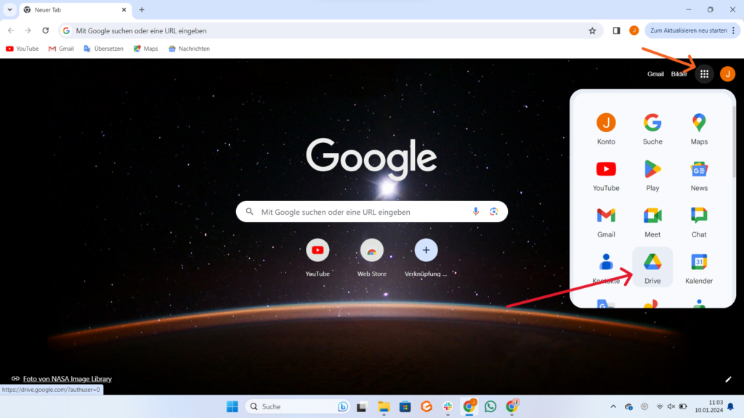Toggle the Google apps grid launcher
Viewport: 744px width, 418px height.
tap(704, 74)
